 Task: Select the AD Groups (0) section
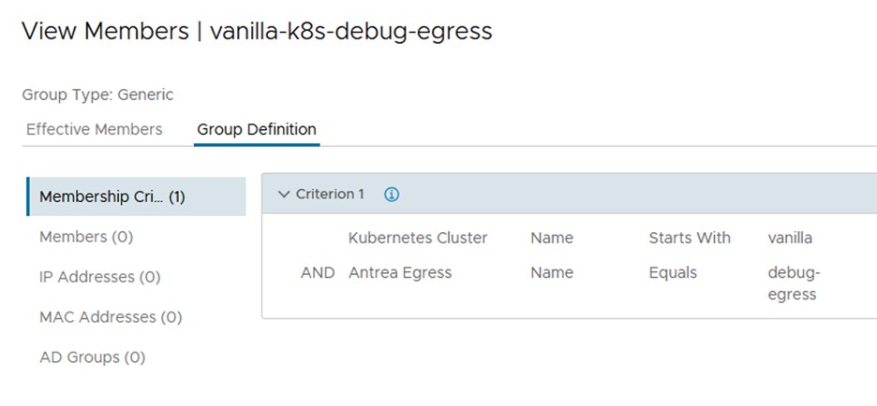92,357
